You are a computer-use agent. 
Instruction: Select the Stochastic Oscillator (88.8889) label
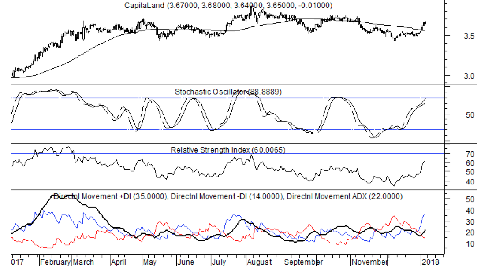click(228, 92)
